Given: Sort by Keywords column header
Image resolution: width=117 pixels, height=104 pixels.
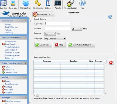Looking at the screenshot, I should click(x=47, y=61).
